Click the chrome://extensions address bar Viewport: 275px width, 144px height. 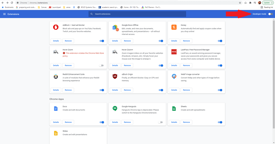pyautogui.click(x=128, y=3)
